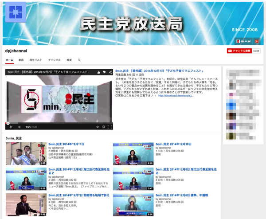Seek on the video progress bar

59,123
